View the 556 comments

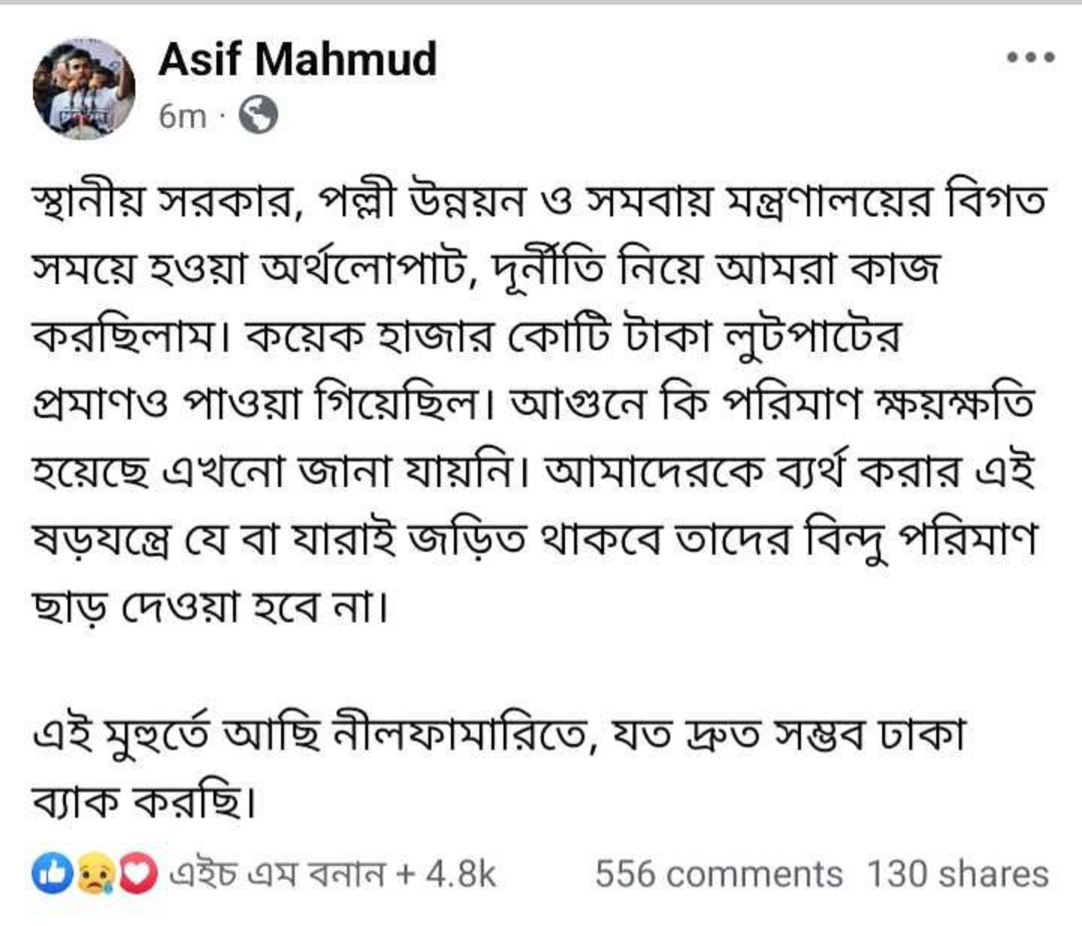(719, 874)
